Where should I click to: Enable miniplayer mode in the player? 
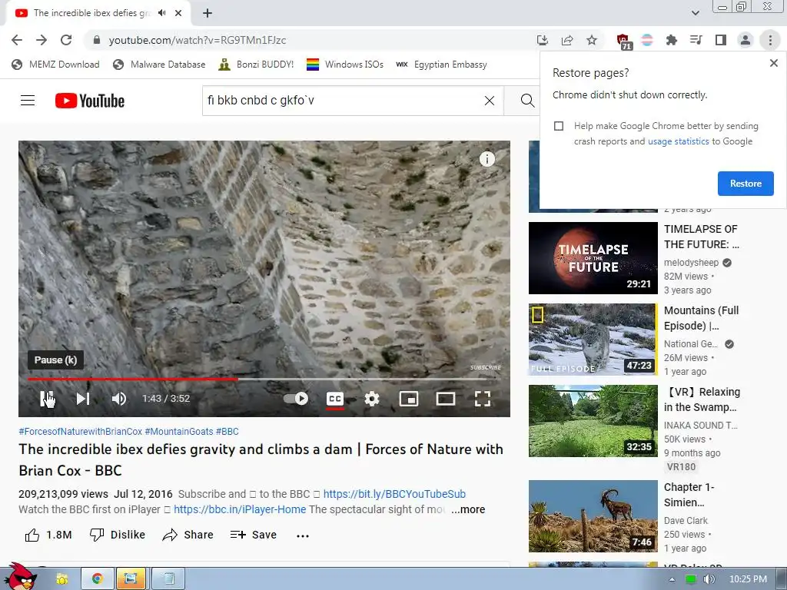click(x=409, y=399)
